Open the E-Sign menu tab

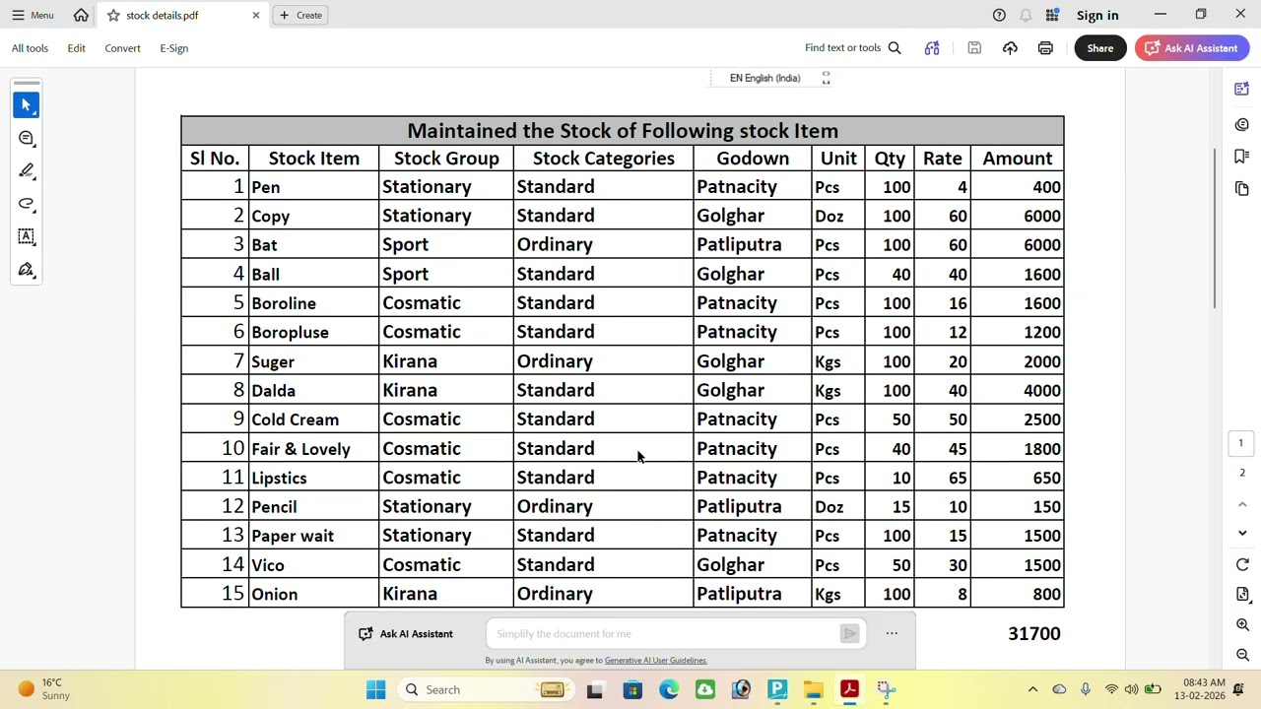(x=173, y=47)
